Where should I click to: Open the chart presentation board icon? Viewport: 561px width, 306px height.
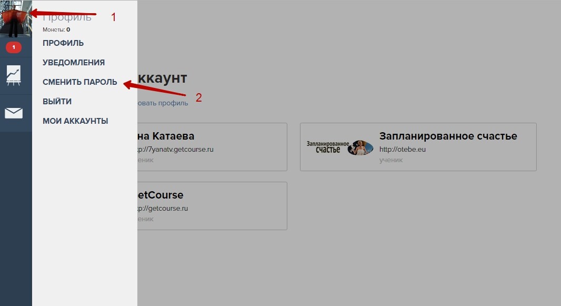[x=14, y=75]
